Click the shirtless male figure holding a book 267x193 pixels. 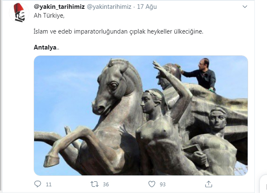(213, 141)
